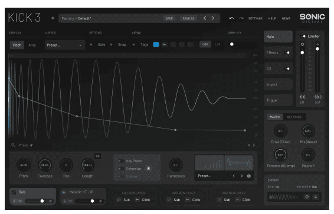Open the Trigger tab
Viewport: 334px width, 214px height.
point(278,100)
